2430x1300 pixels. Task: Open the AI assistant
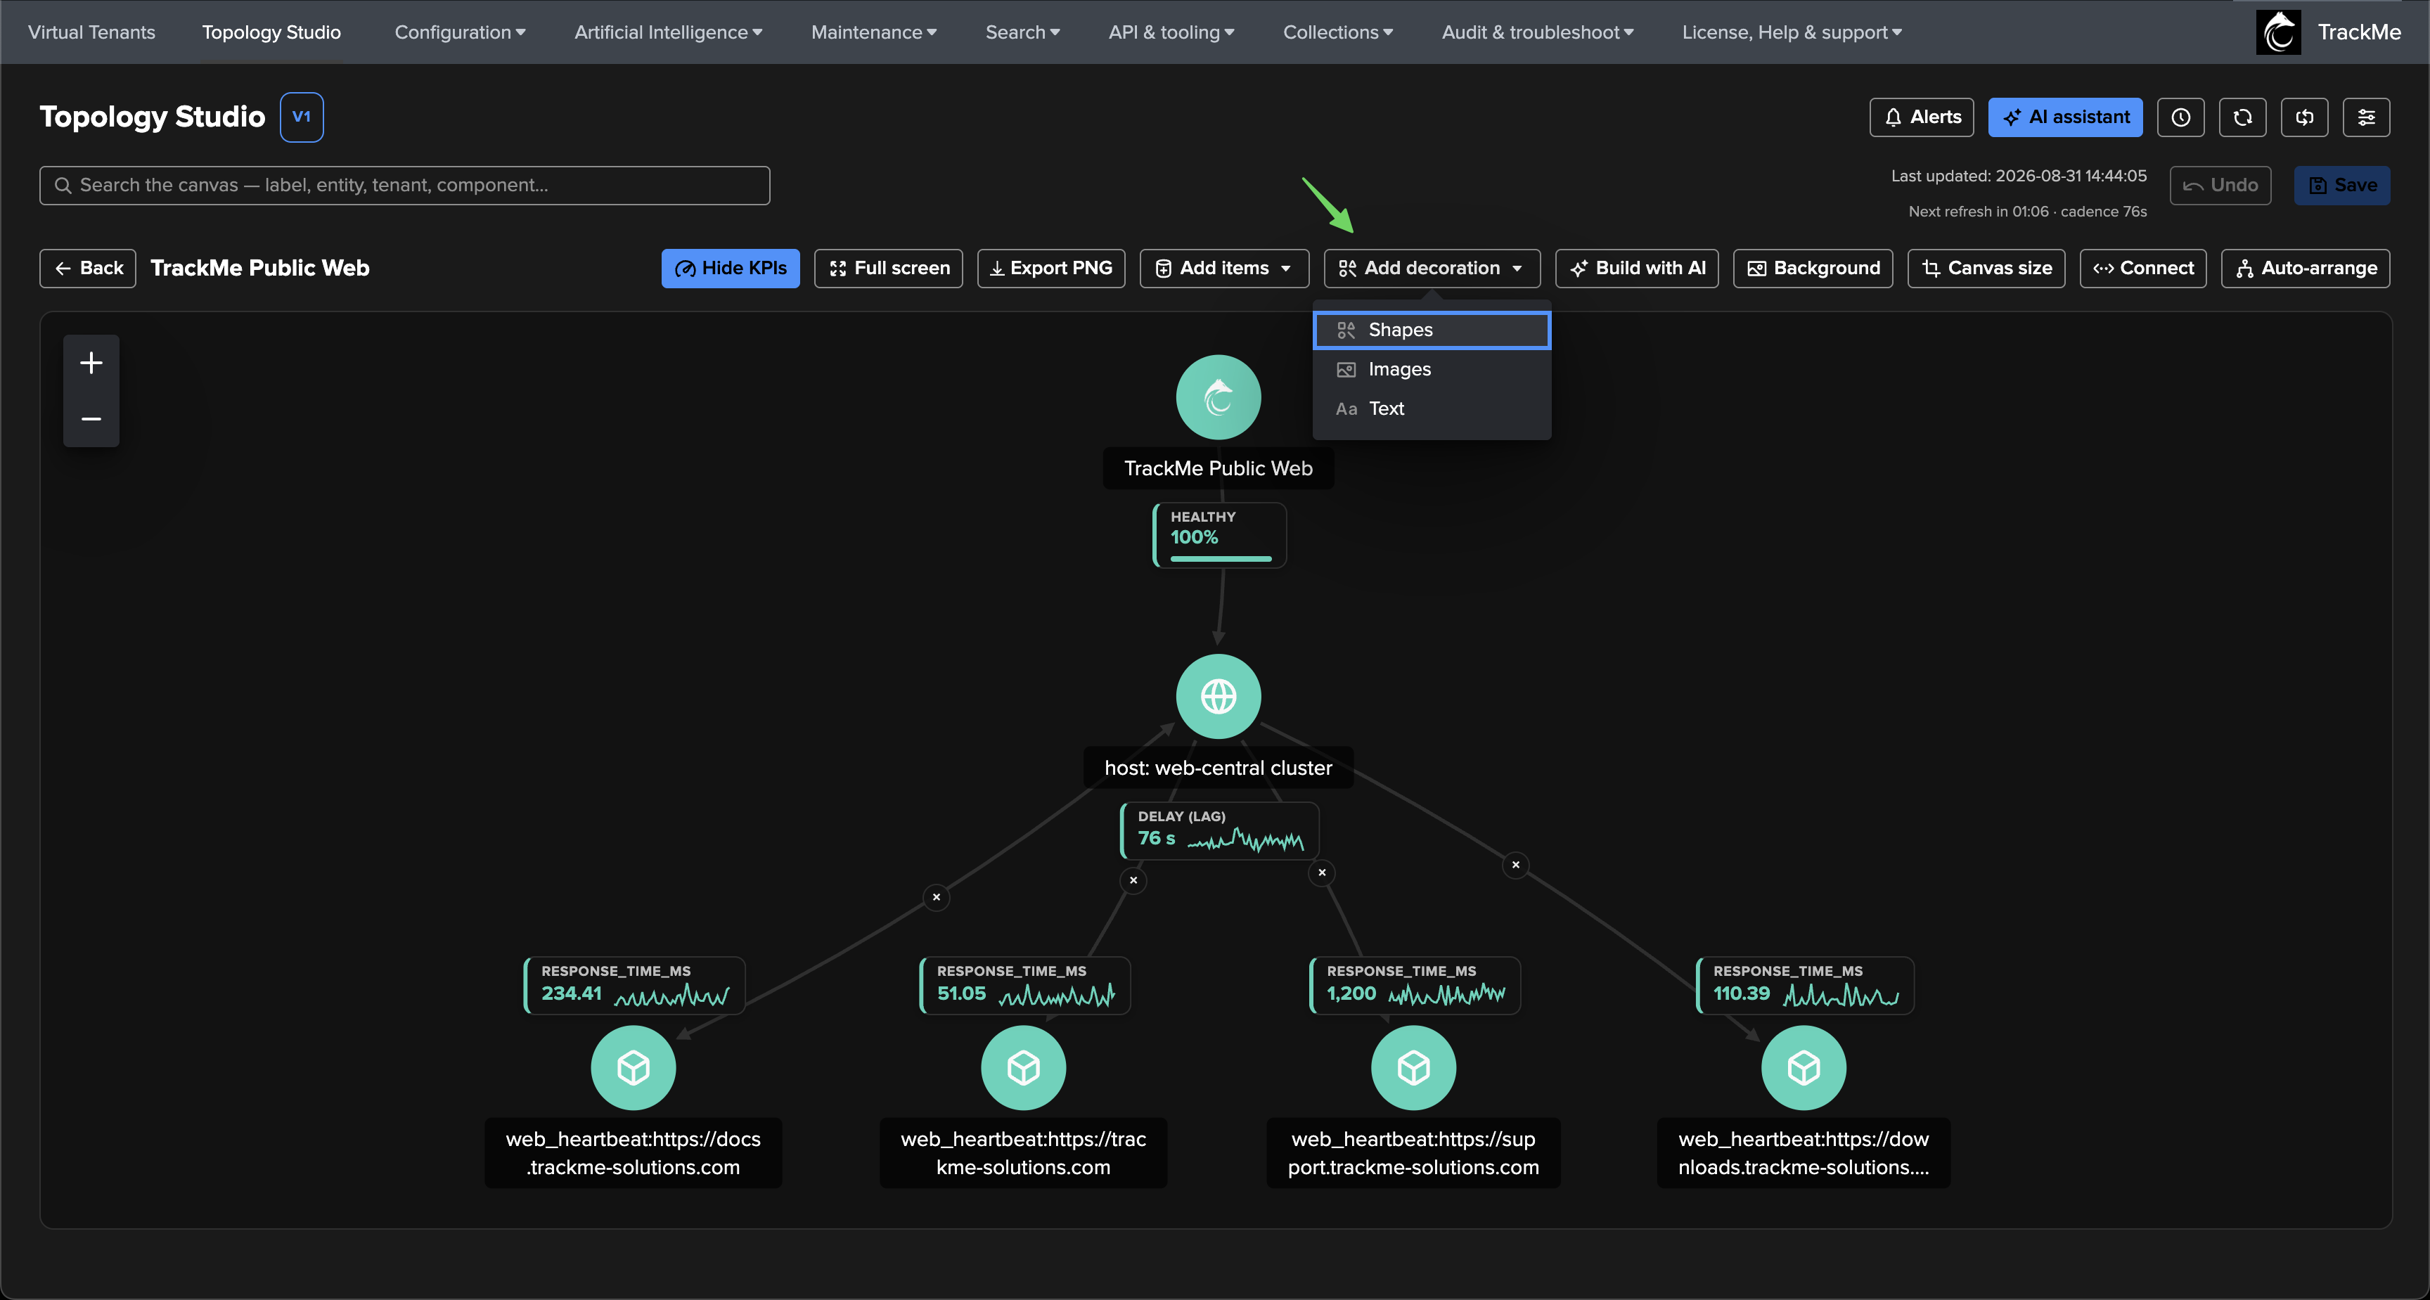coord(2065,117)
